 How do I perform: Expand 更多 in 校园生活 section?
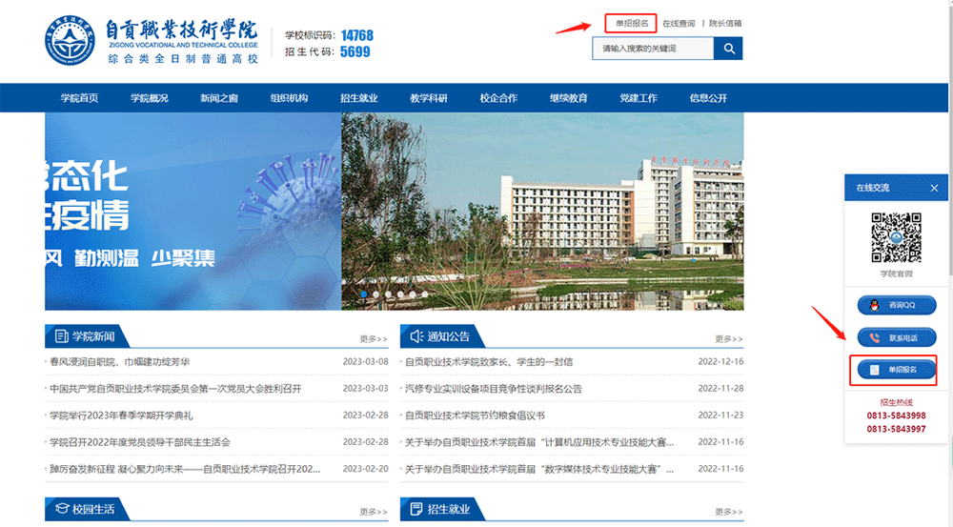coord(373,512)
